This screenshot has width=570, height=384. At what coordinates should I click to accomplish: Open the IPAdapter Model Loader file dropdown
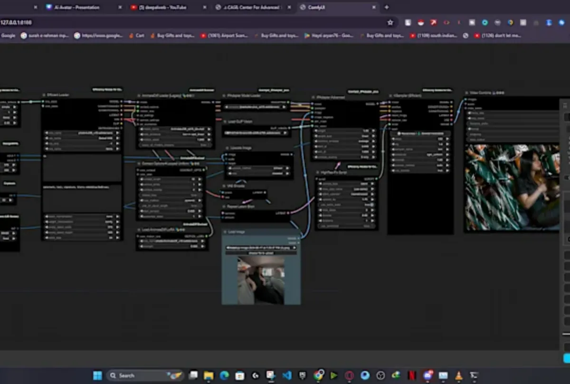point(256,108)
